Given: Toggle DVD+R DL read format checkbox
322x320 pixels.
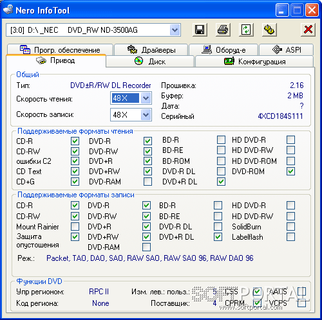Looking at the screenshot, I should coord(221,182).
